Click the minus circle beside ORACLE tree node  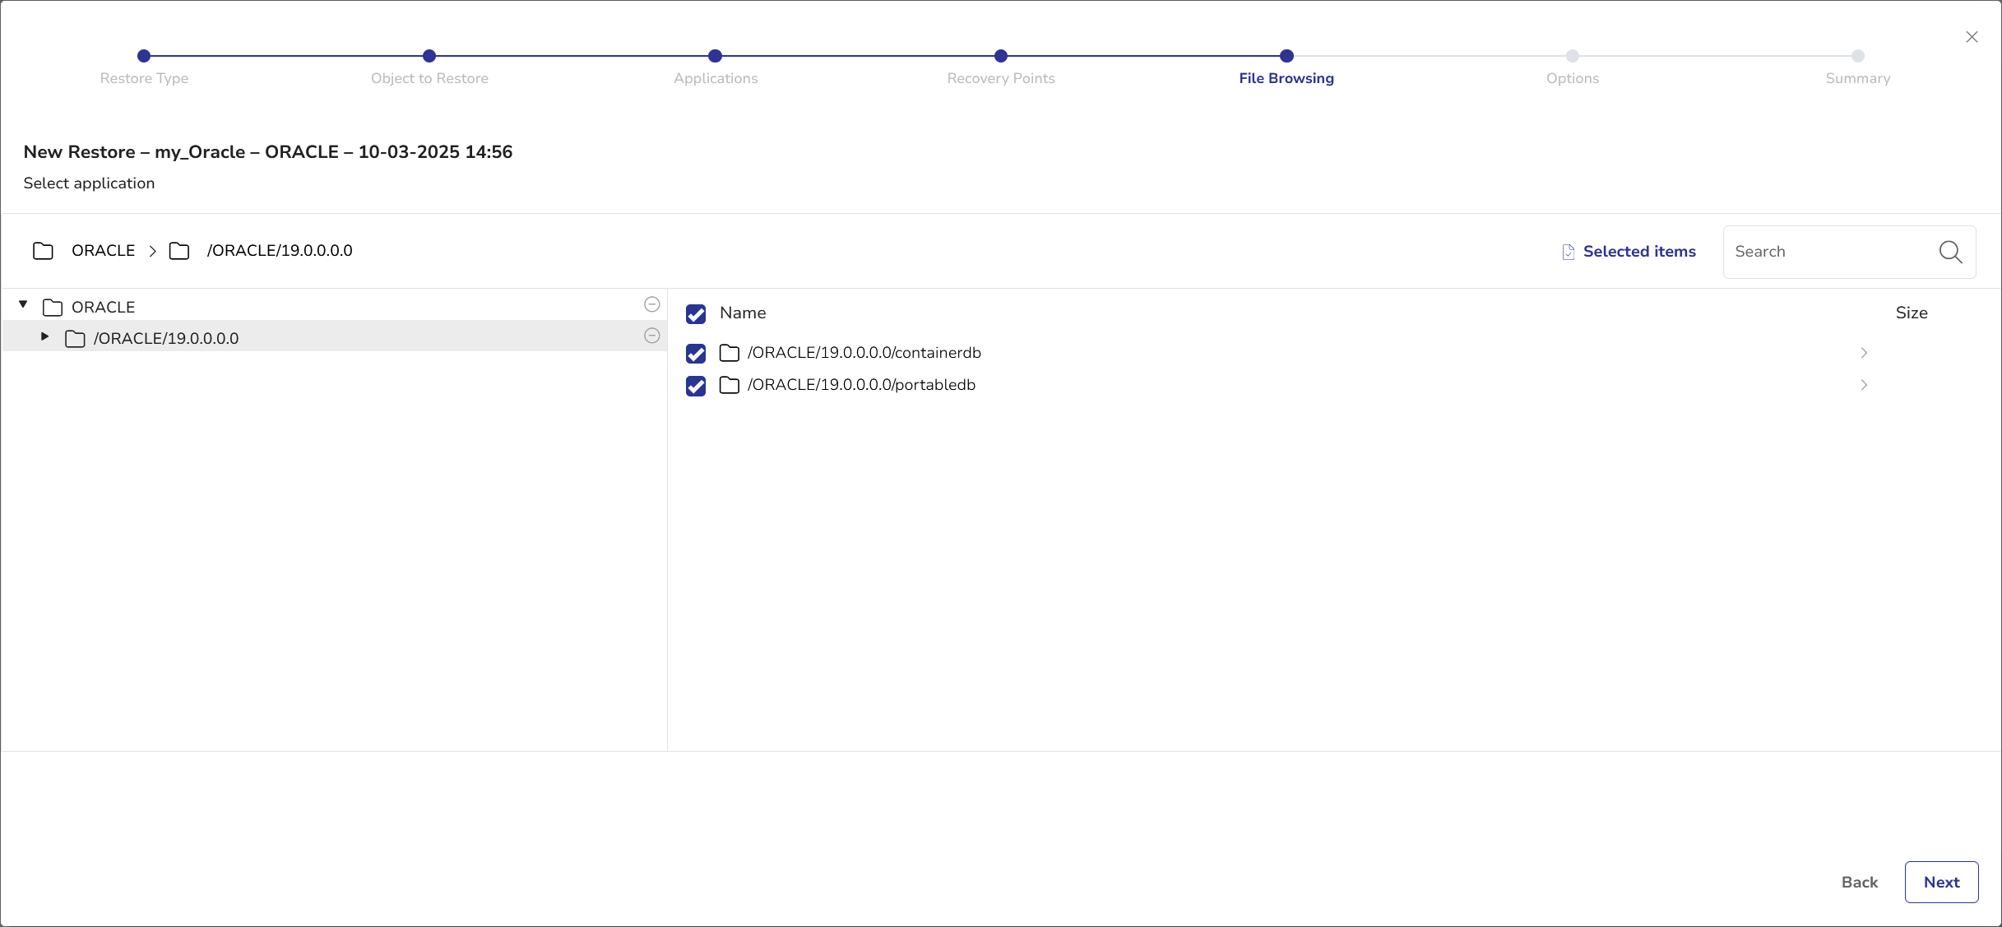pos(651,305)
